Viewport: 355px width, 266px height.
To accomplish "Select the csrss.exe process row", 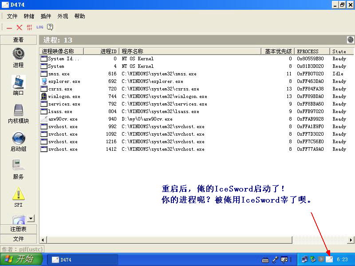I will [x=197, y=89].
